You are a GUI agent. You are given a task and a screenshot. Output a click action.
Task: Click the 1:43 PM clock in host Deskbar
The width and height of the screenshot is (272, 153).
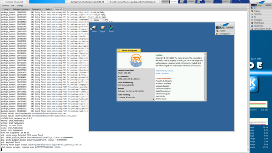click(267, 6)
